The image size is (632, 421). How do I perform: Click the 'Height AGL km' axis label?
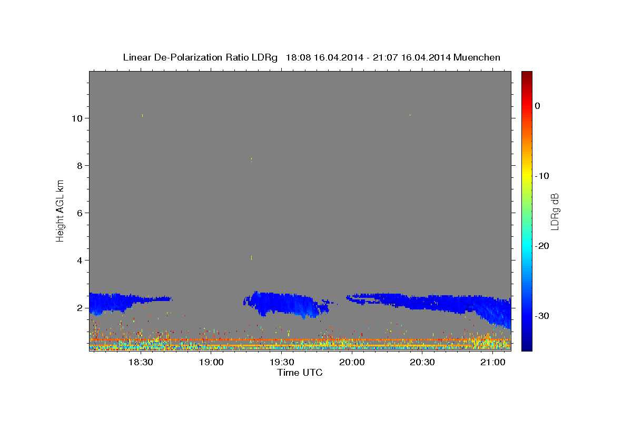click(x=60, y=210)
